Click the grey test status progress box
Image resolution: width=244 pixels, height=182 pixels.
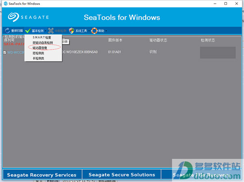pyautogui.click(x=218, y=53)
